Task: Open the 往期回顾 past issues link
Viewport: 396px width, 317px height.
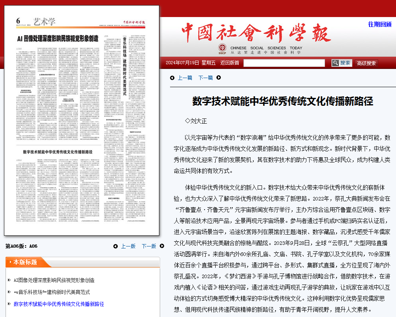Action: pos(379,24)
